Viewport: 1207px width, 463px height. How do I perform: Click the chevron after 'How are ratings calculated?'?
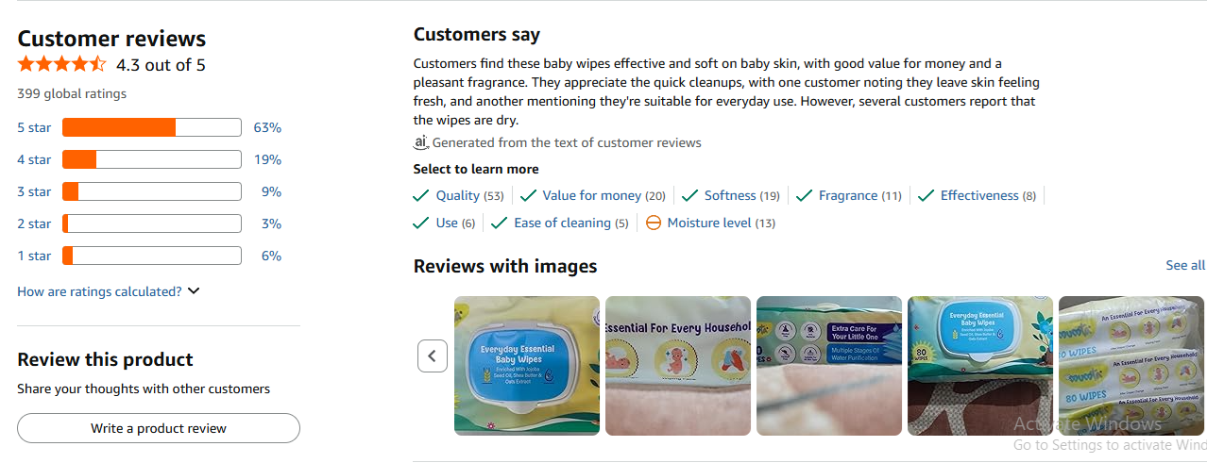(194, 291)
